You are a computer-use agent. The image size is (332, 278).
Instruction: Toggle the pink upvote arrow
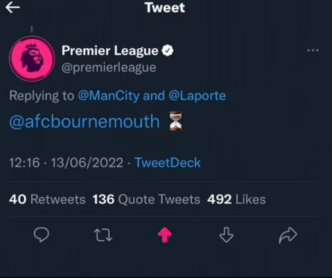(165, 236)
